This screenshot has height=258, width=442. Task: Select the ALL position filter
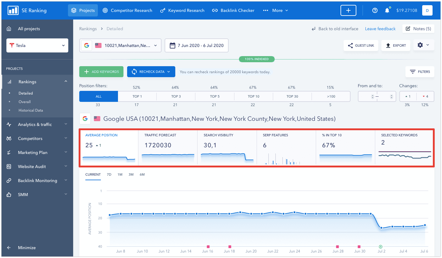coord(98,96)
